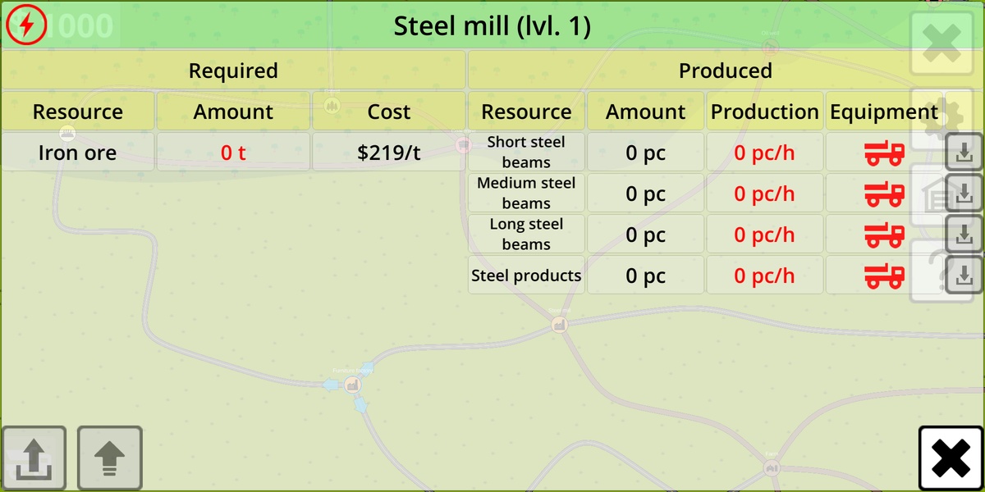Click download icon in Medium steel beams row
The image size is (985, 492).
pyautogui.click(x=964, y=193)
